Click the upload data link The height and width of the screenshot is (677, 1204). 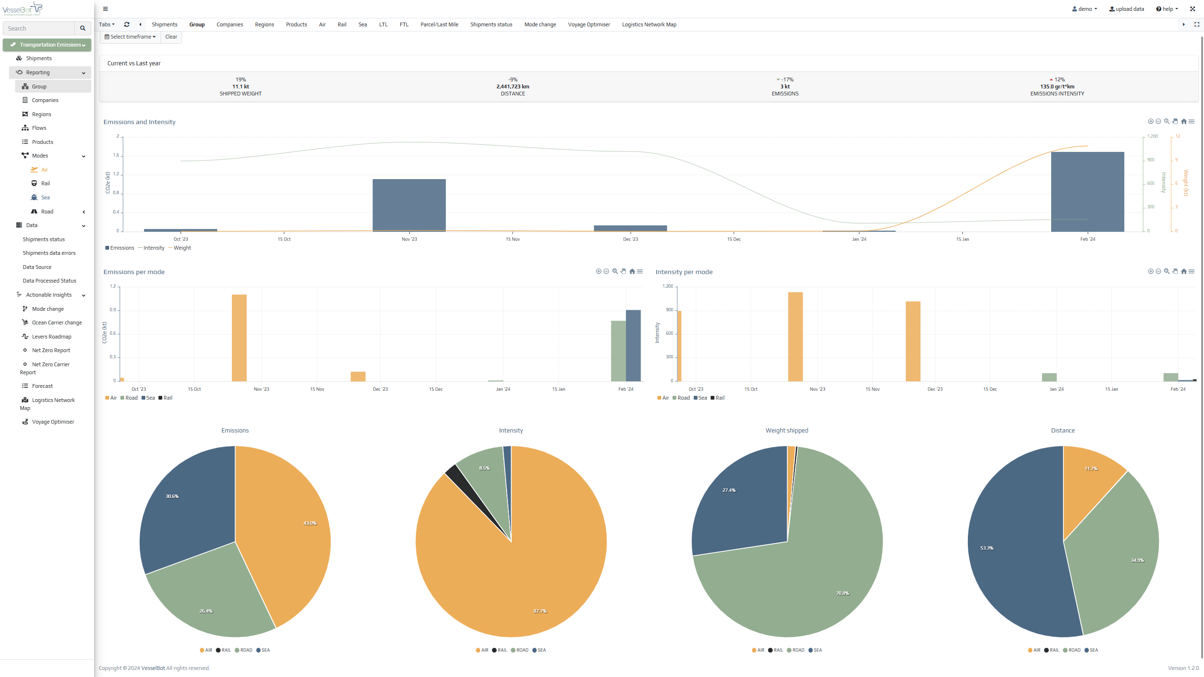(1126, 9)
